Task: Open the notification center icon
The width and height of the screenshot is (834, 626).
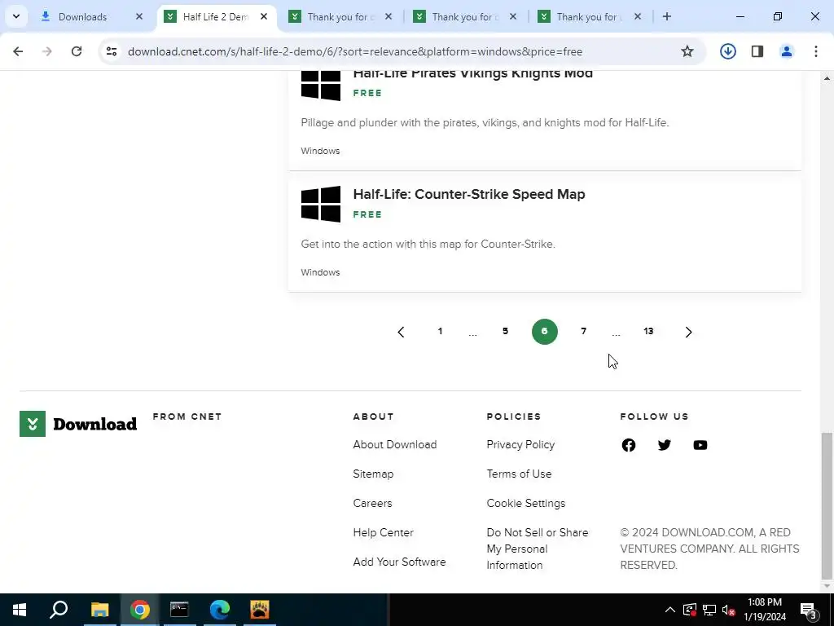Action: (x=809, y=610)
